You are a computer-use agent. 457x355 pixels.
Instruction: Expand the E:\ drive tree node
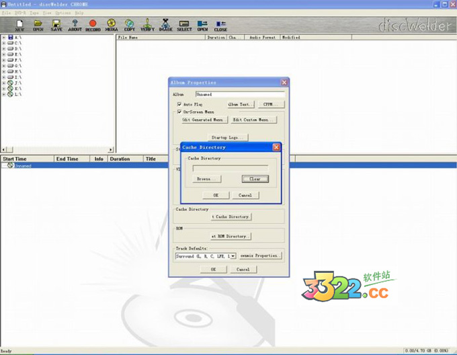[x=4, y=54]
